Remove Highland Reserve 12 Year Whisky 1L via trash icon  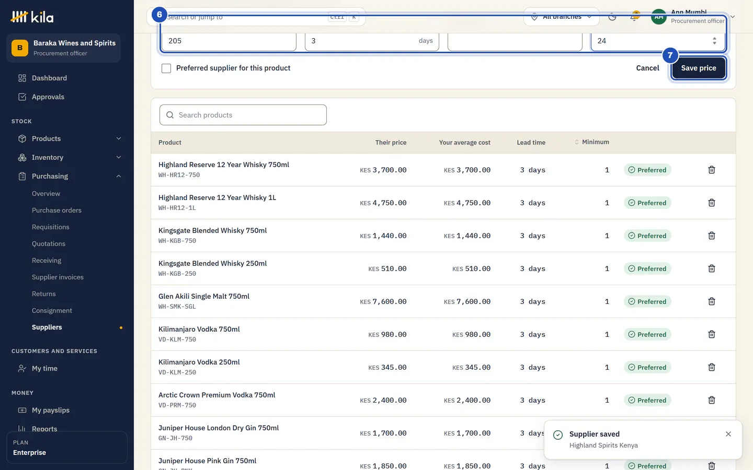(712, 203)
